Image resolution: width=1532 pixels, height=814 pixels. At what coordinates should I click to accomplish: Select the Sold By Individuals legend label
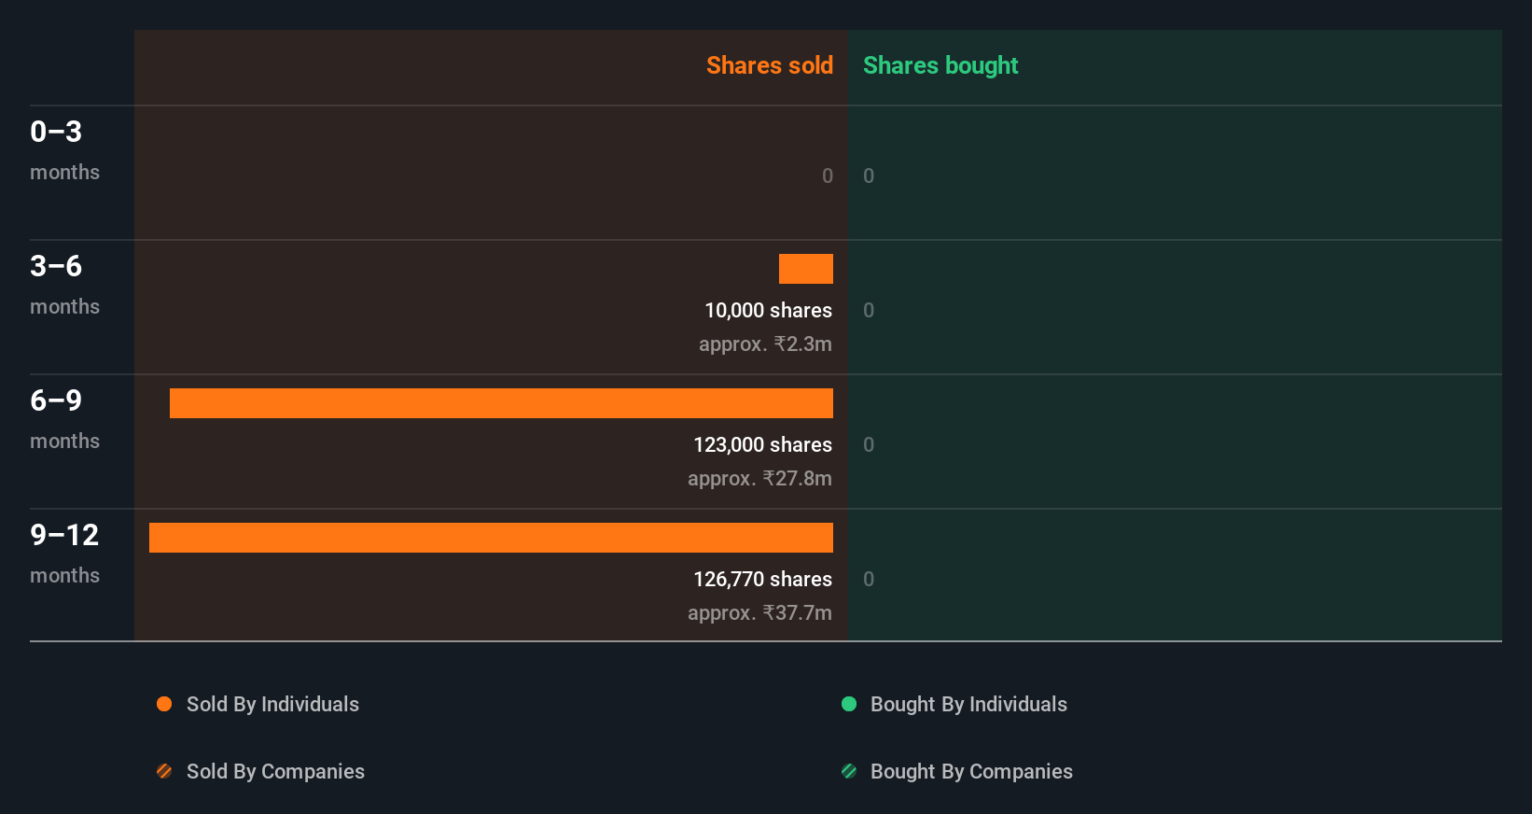coord(272,705)
